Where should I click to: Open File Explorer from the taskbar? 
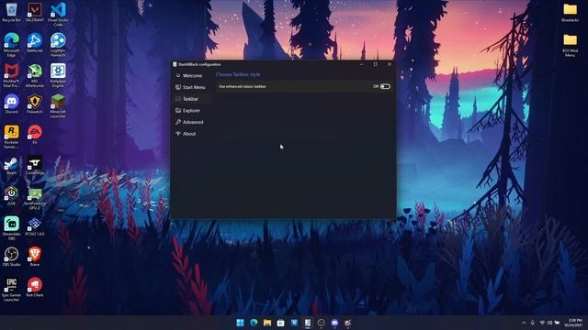tap(267, 323)
